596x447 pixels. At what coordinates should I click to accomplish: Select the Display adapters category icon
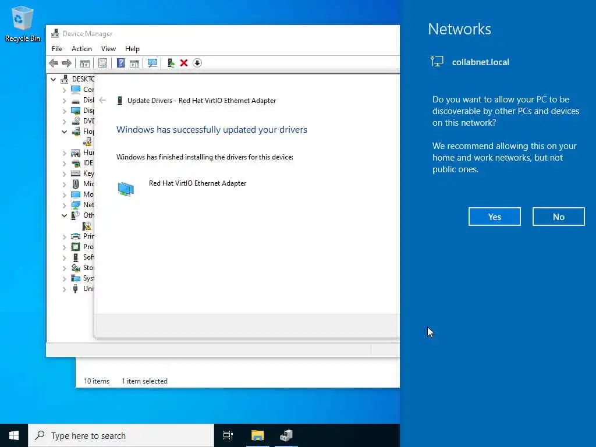point(76,111)
